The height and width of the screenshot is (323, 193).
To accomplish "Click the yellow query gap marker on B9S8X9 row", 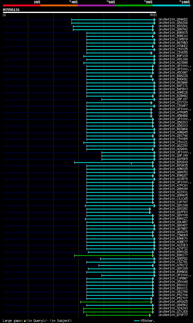I will [131, 164].
